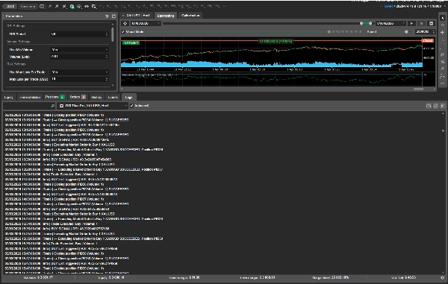Click the backtest date range slider left handle

coord(361,23)
